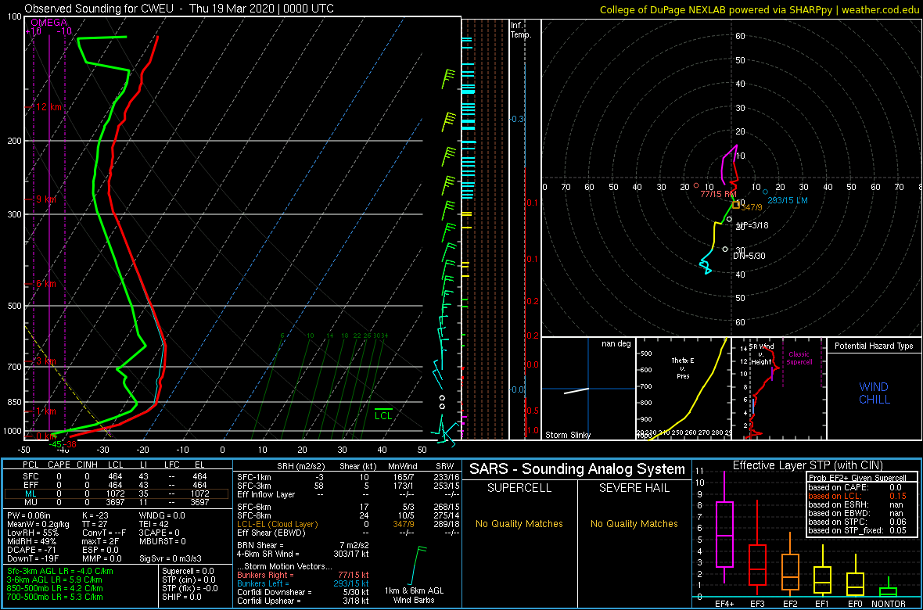Screen dimensions: 923x610
Task: Select the "Effective Layer STP (with CIN)" title
Action: [806, 466]
